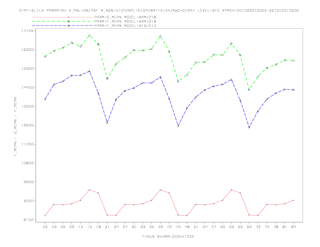Screen dimensions: 320x247
Task: Click x-axis tick label 36
Action: [152, 227]
